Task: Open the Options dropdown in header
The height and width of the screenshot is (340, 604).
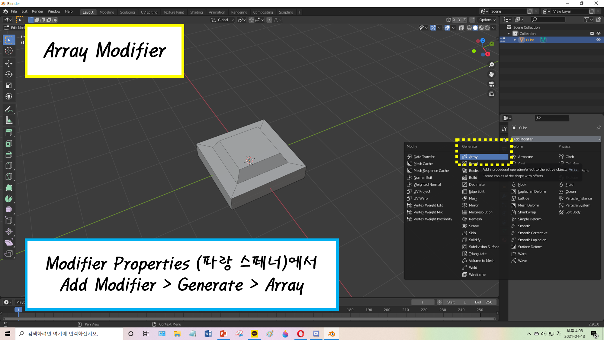Action: tap(487, 20)
